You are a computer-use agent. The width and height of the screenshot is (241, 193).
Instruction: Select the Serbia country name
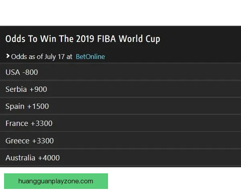coord(16,89)
